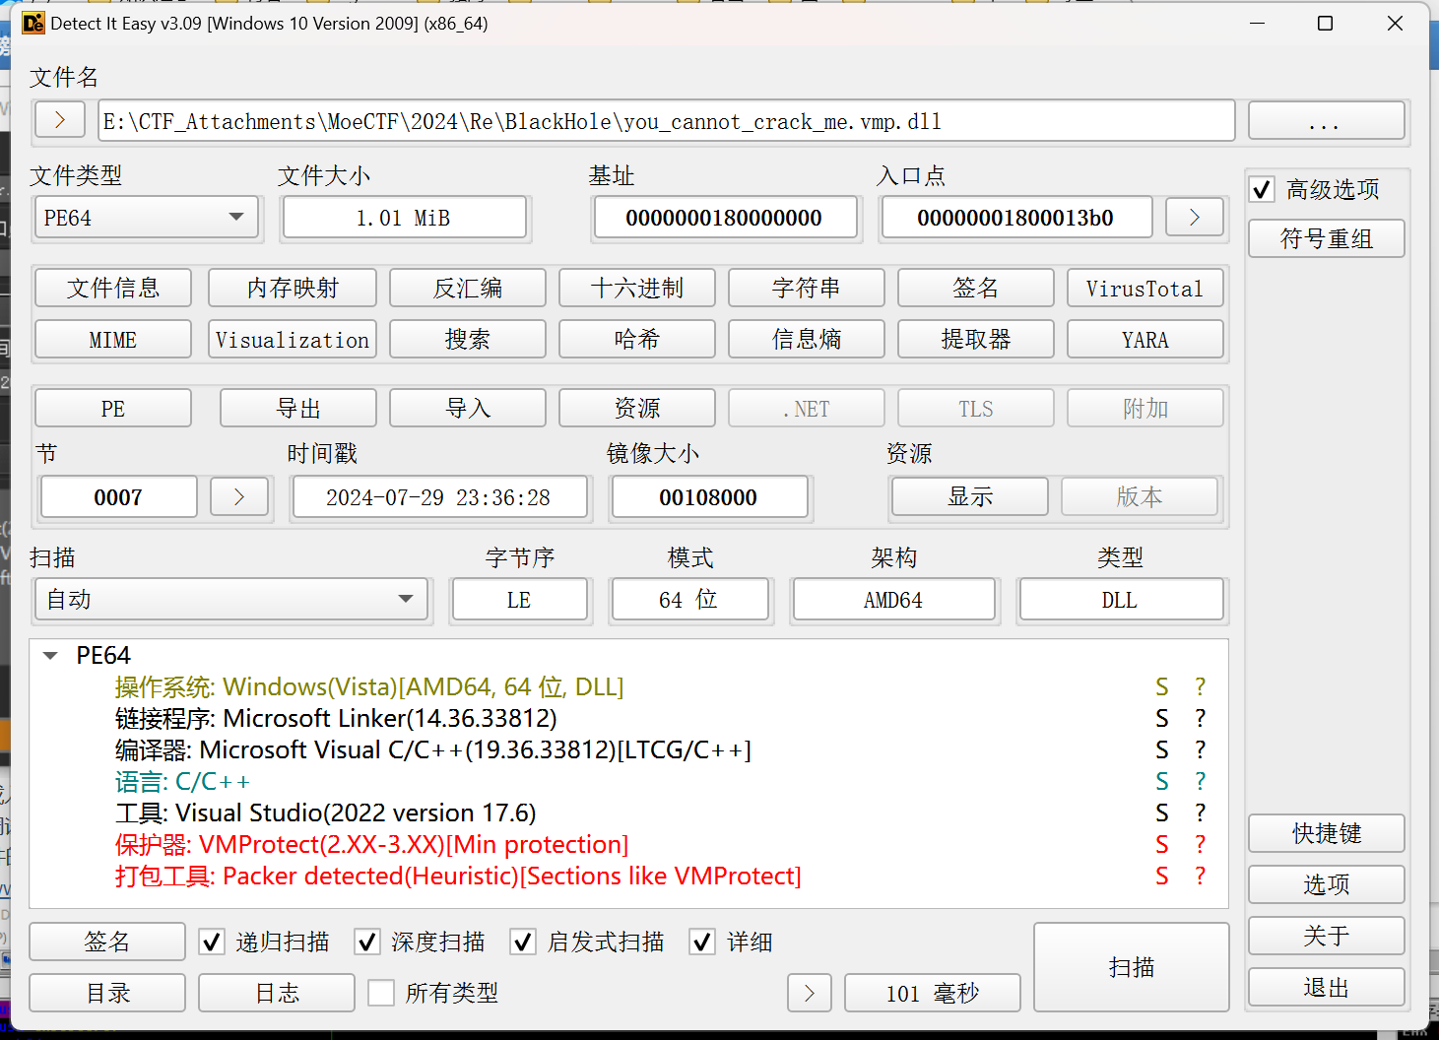The image size is (1439, 1040).
Task: Open the 十六进制 hex viewer
Action: (636, 288)
